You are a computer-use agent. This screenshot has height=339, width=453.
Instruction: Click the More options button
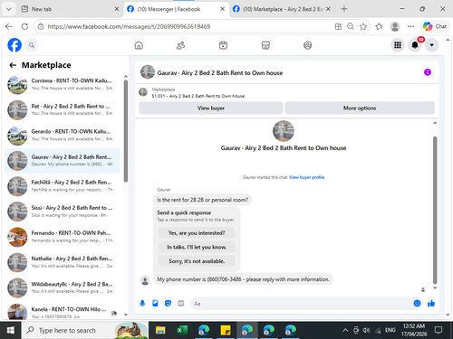point(360,108)
